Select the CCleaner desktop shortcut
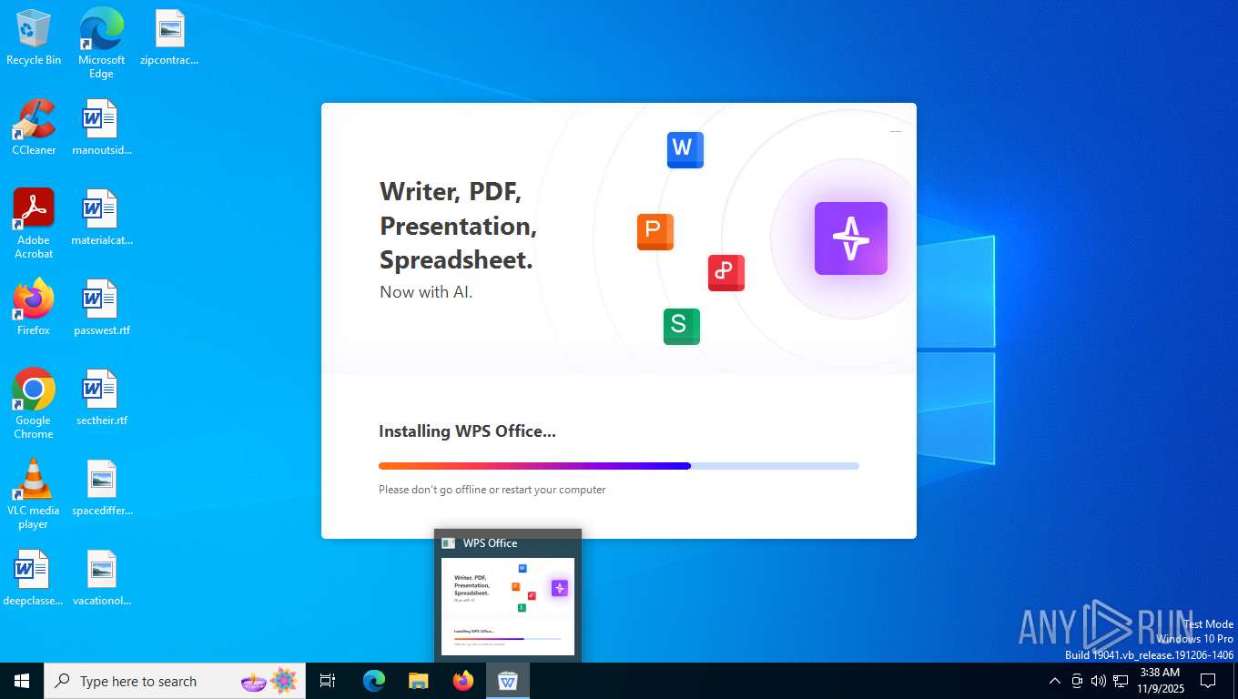 pyautogui.click(x=34, y=127)
